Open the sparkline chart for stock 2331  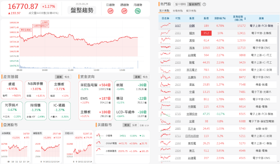click(165, 33)
